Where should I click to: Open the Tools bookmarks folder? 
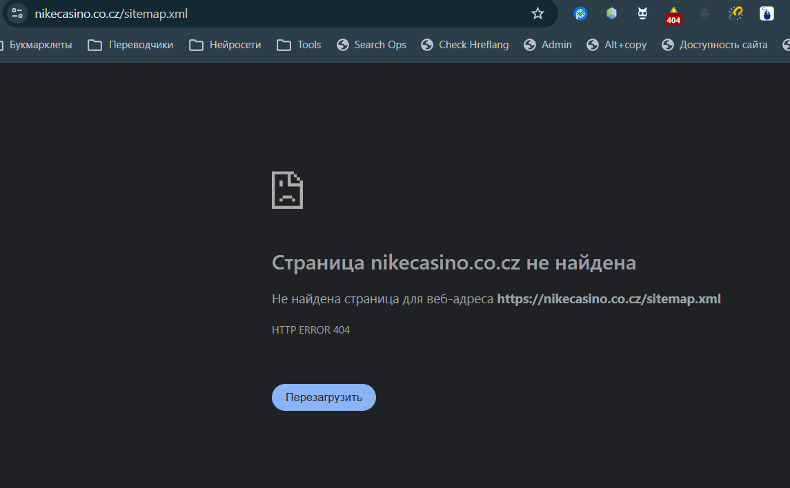tap(299, 45)
